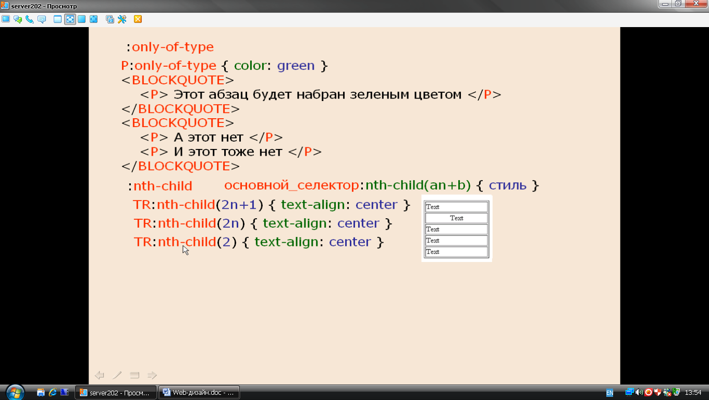The image size is (709, 400).
Task: Open red-white security shield tray icon
Action: (x=658, y=393)
